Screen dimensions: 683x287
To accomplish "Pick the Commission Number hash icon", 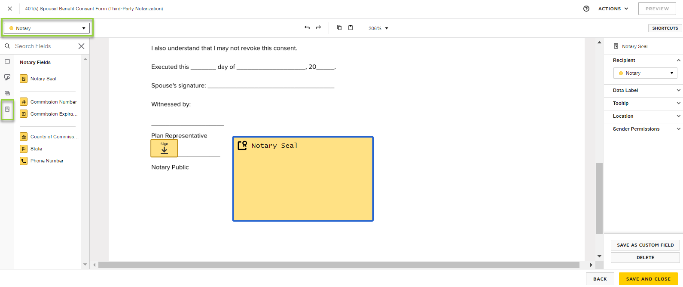I will tap(24, 102).
